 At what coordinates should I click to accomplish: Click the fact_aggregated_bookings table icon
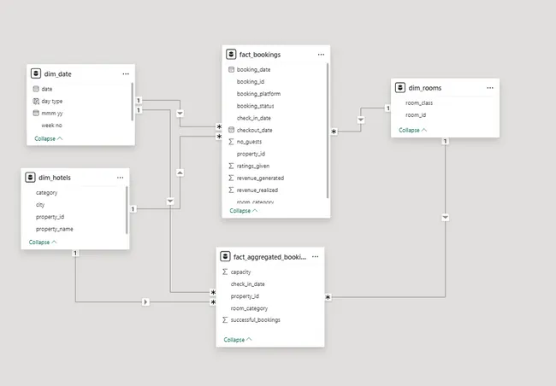pos(225,256)
